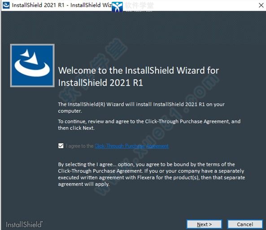The width and height of the screenshot is (266, 230).
Task: Close the InstallShield Wizard window
Action: pyautogui.click(x=261, y=5)
